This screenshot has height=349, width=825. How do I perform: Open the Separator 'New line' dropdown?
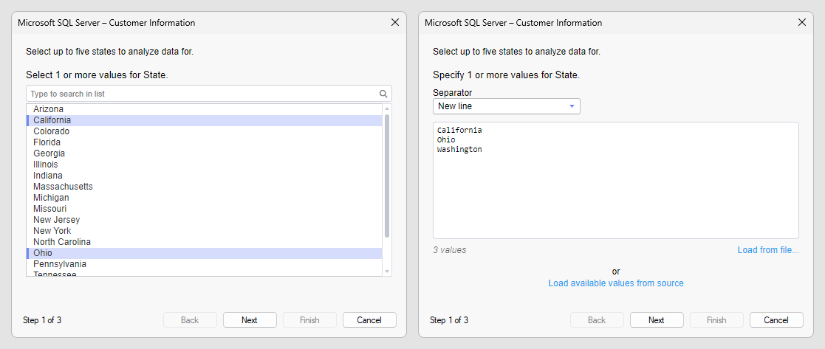[x=507, y=106]
